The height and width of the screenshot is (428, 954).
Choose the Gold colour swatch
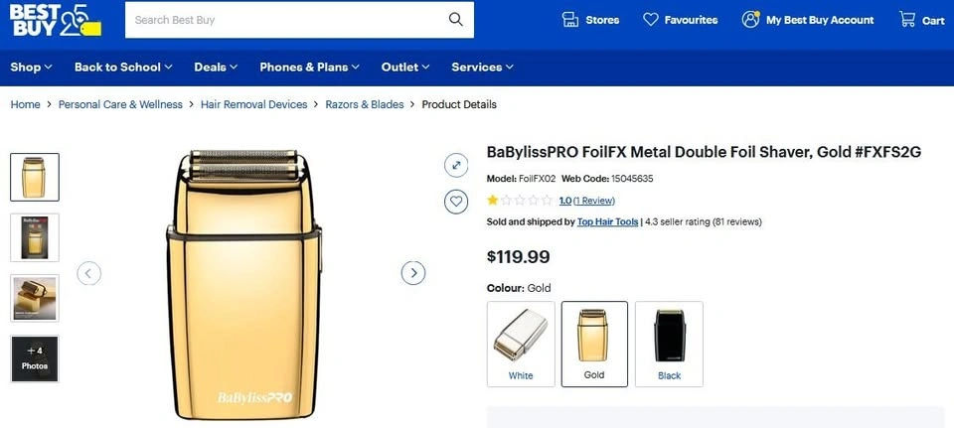(594, 345)
